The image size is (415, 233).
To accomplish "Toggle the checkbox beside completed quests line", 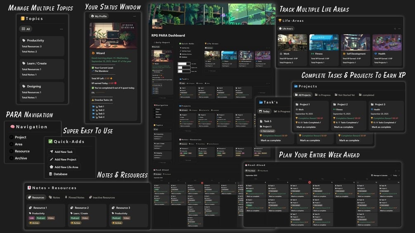I will (93, 88).
